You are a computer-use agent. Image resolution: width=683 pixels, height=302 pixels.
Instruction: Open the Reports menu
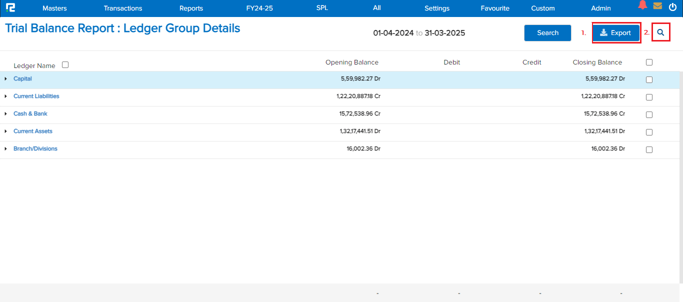coord(191,8)
